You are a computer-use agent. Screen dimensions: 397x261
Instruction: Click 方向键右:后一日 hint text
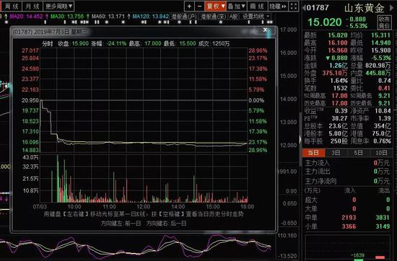pos(166,224)
